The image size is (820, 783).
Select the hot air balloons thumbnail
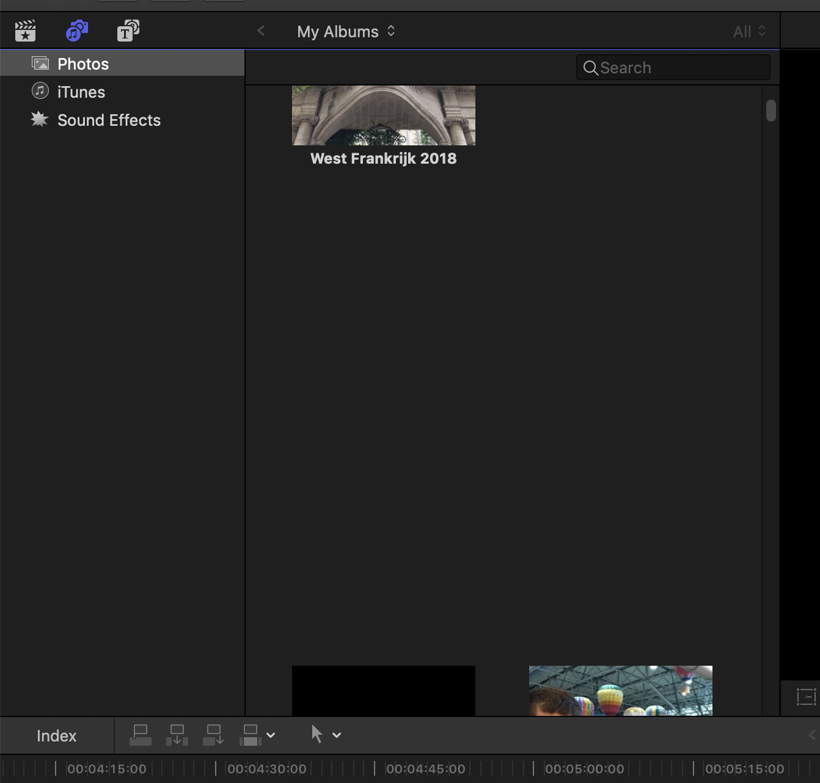pyautogui.click(x=621, y=691)
